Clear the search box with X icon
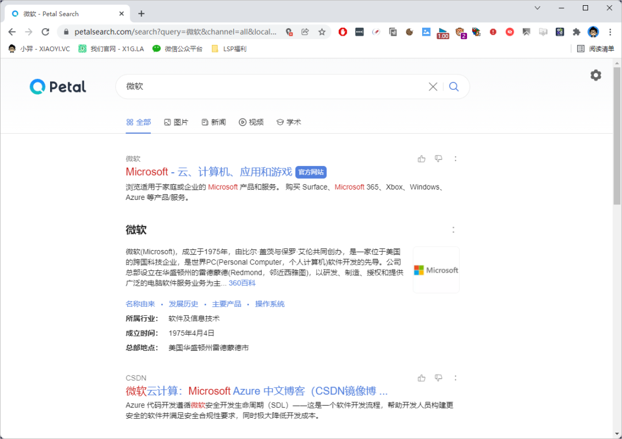The width and height of the screenshot is (622, 439). pyautogui.click(x=433, y=86)
